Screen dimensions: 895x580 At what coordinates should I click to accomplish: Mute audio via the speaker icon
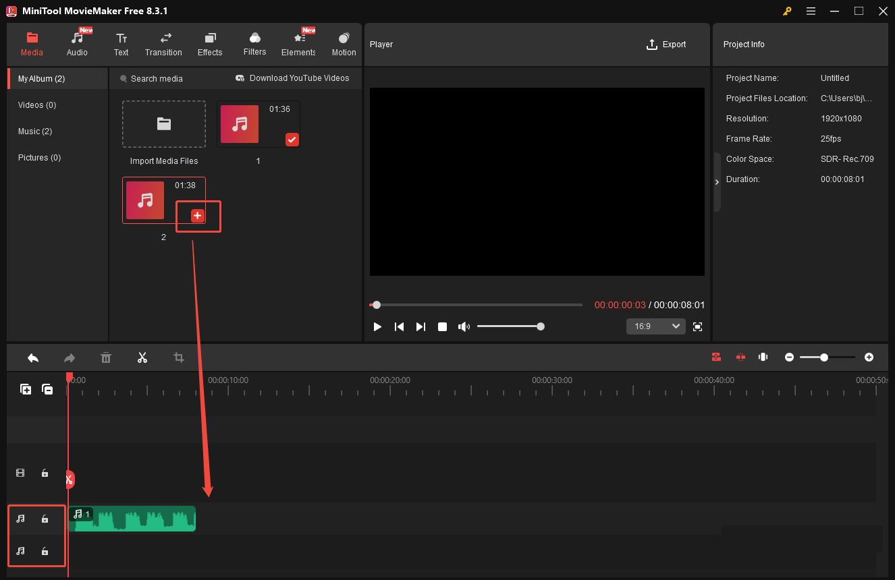464,326
